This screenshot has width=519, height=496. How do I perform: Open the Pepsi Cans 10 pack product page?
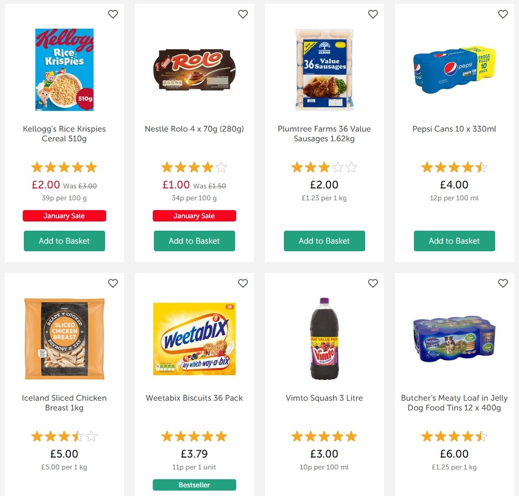pyautogui.click(x=454, y=129)
